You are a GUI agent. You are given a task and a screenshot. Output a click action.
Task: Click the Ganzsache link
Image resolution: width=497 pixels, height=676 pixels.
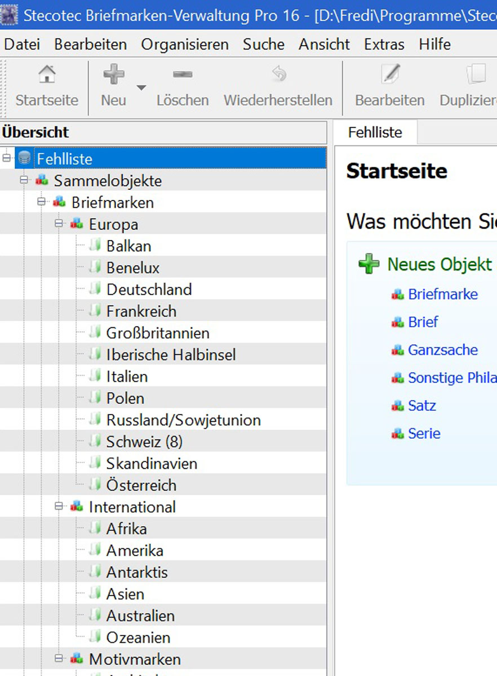442,350
